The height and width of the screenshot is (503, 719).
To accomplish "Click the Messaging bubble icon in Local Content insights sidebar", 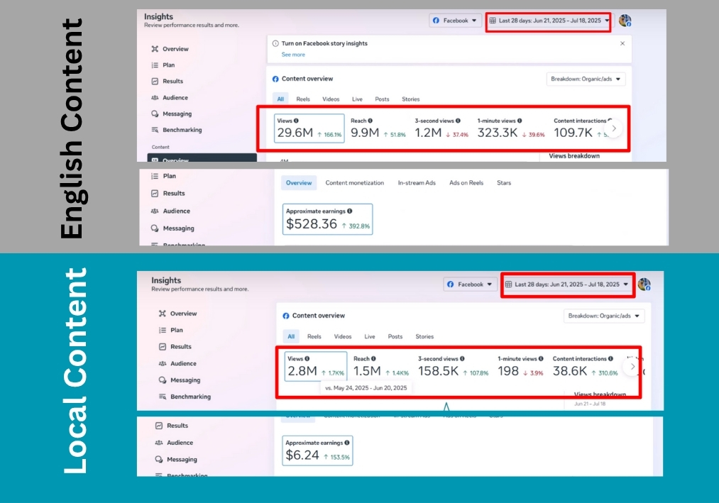I will click(163, 380).
